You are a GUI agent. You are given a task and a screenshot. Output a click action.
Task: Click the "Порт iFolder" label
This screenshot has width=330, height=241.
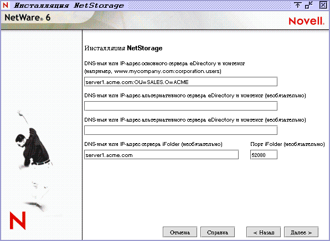point(287,144)
